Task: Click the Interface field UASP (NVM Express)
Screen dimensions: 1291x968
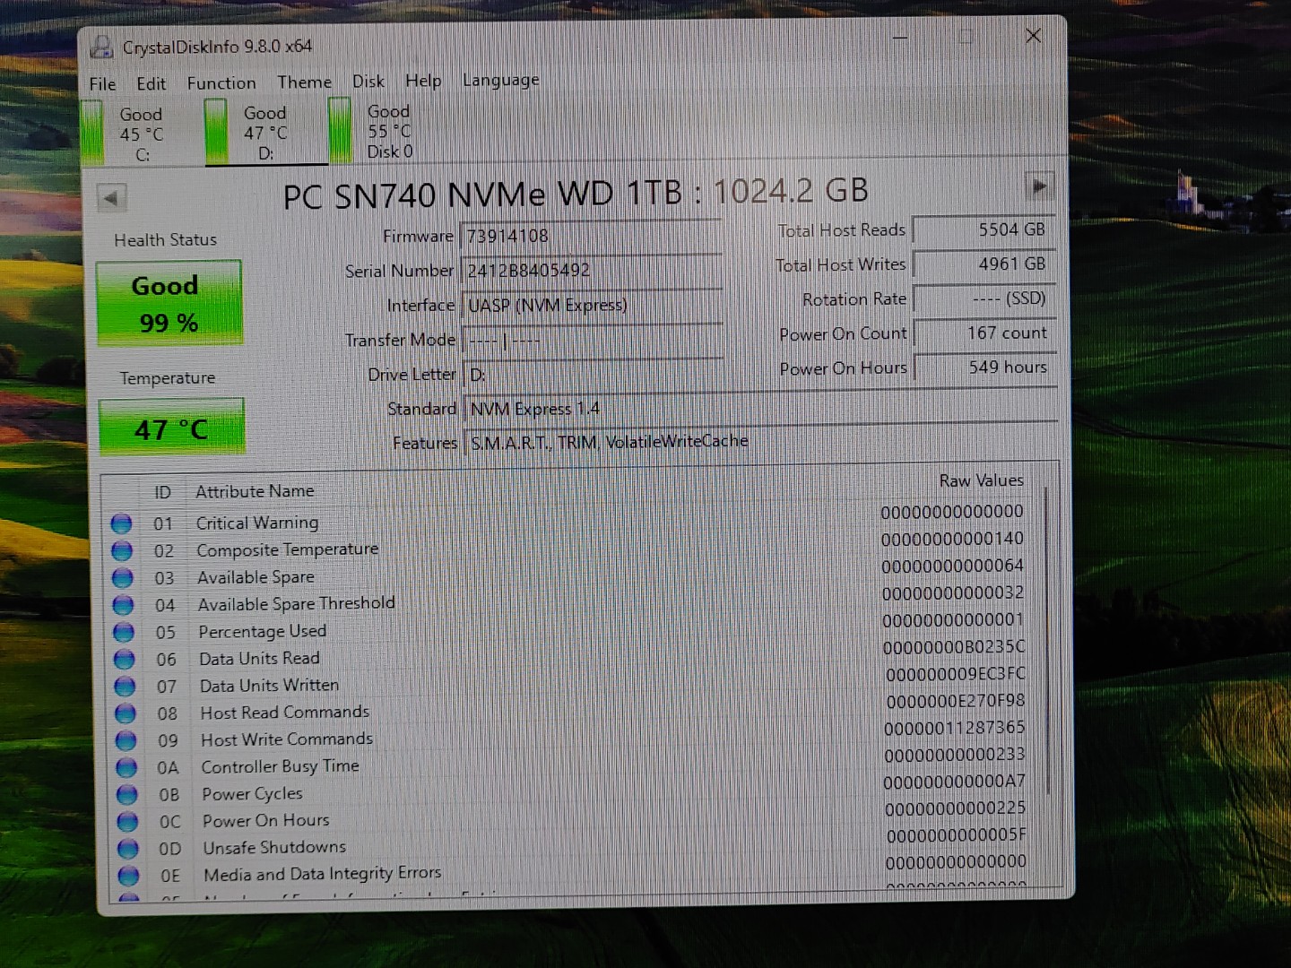Action: (592, 305)
